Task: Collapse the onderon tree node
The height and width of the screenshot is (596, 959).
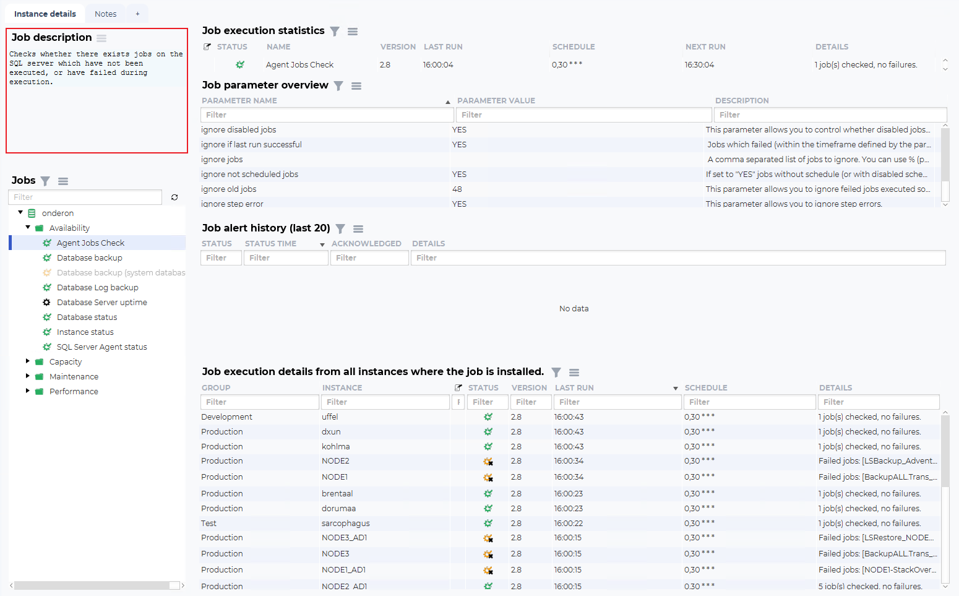Action: point(20,213)
